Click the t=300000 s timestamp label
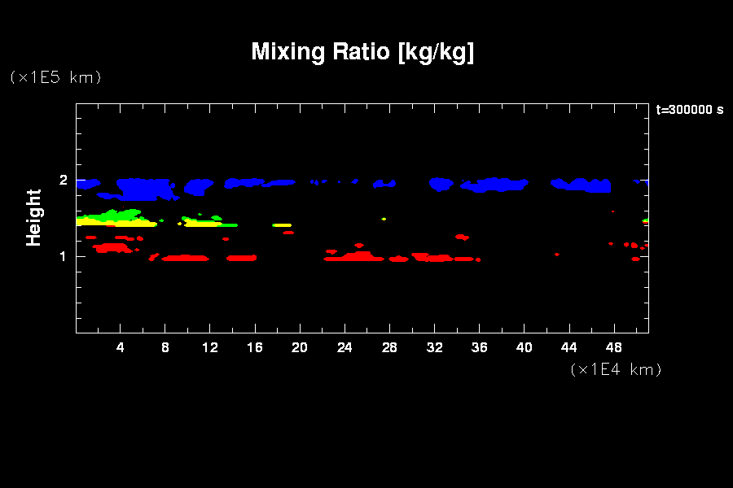The width and height of the screenshot is (733, 488). point(689,110)
